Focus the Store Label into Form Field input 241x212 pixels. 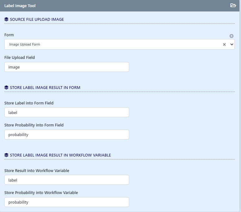click(67, 112)
